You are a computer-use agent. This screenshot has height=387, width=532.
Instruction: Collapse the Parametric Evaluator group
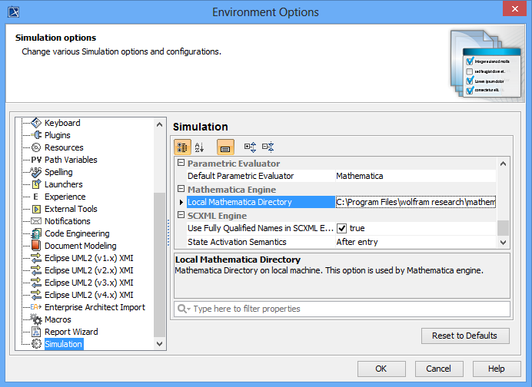click(x=181, y=164)
